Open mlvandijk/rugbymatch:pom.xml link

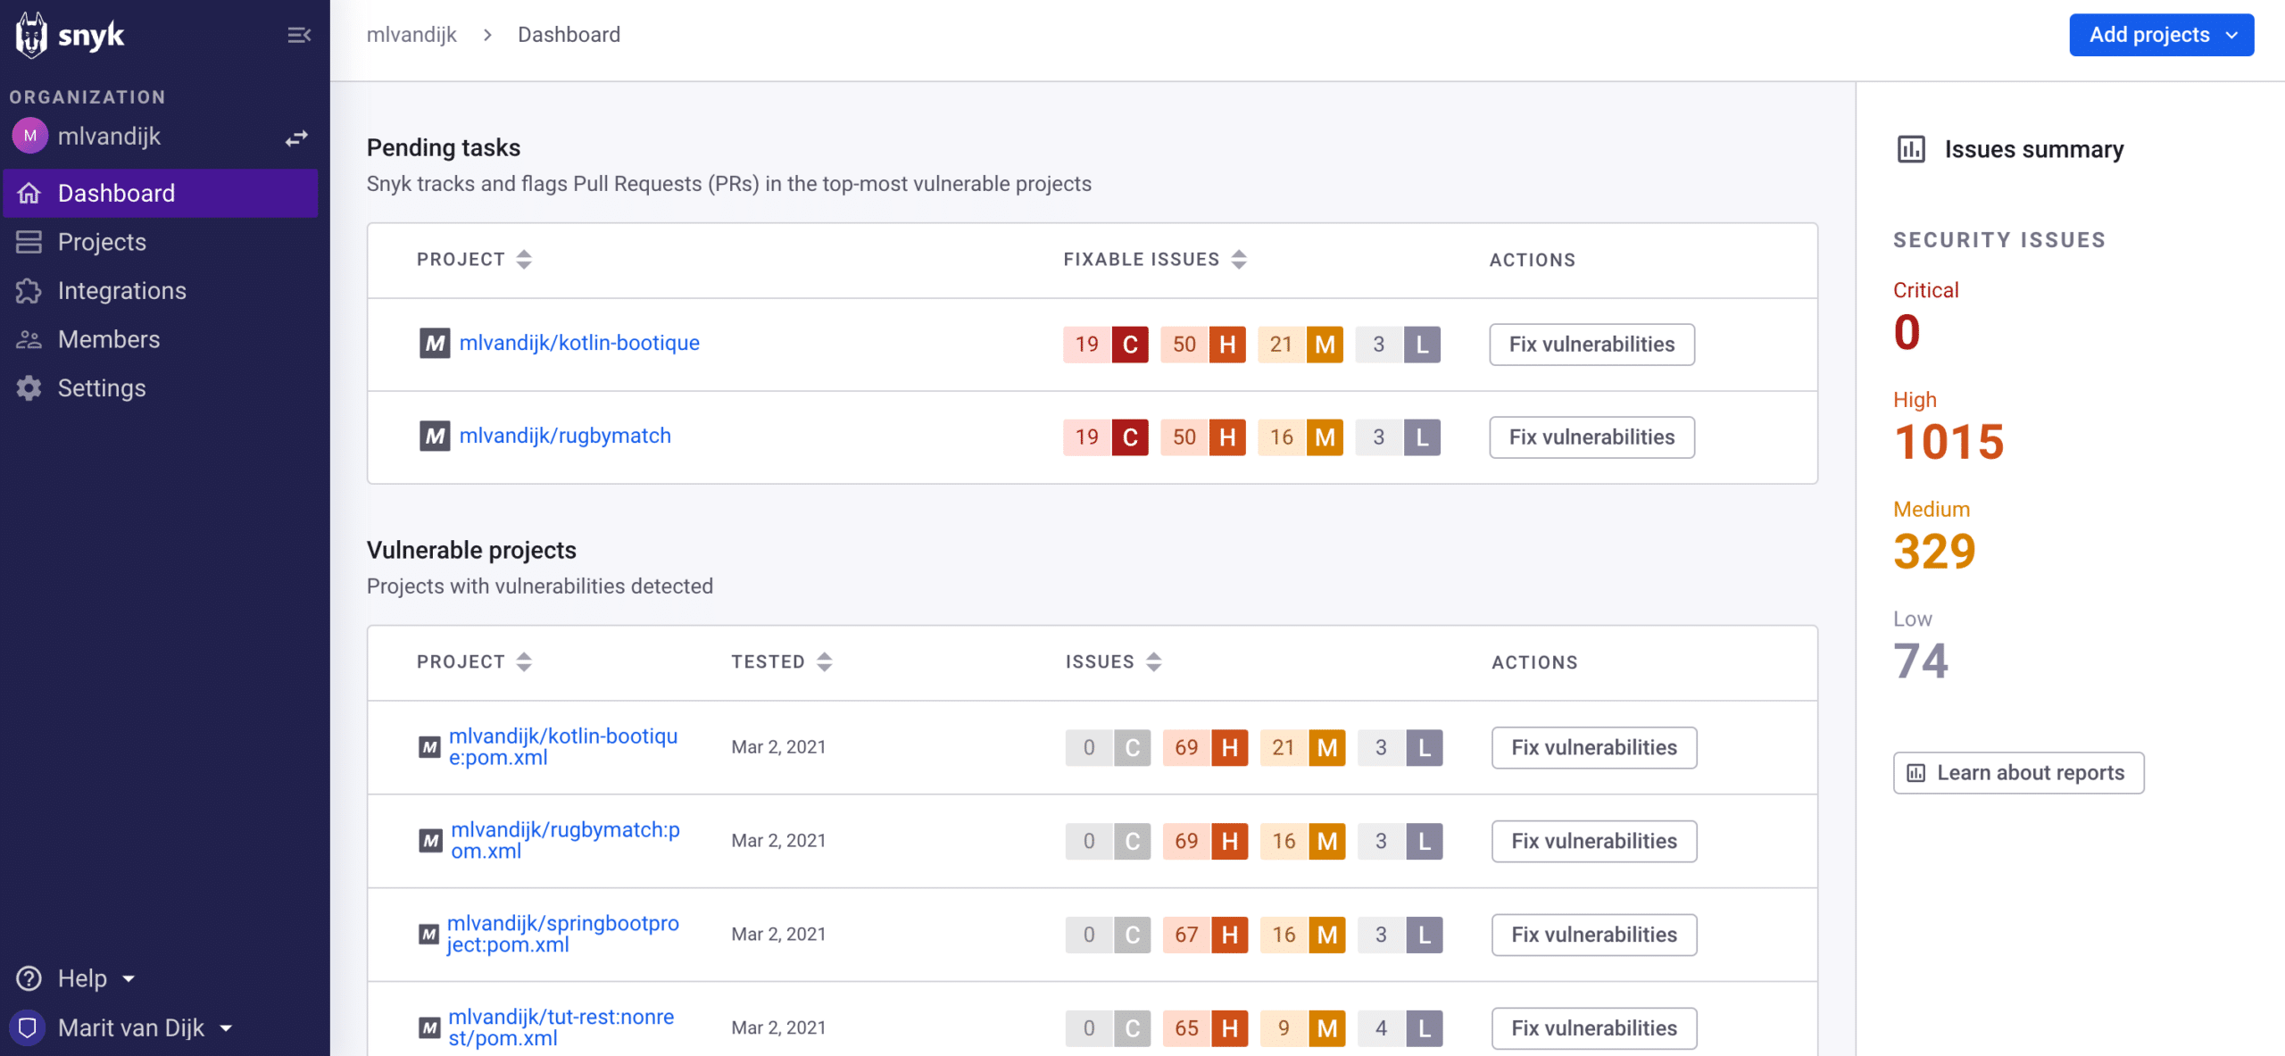point(566,840)
